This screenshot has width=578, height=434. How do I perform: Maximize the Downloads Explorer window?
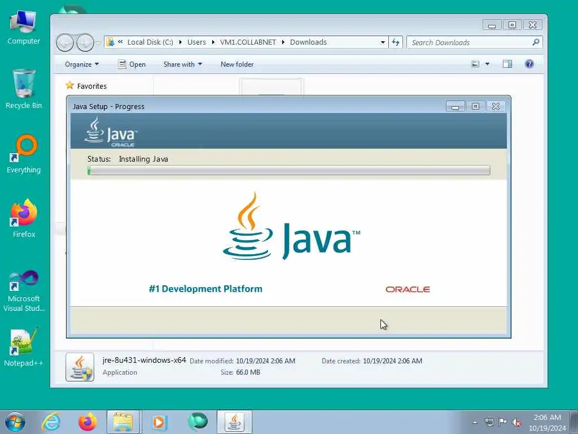[512, 25]
